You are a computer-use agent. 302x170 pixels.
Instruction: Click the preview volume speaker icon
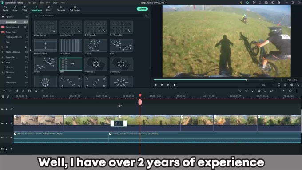[x=292, y=85]
